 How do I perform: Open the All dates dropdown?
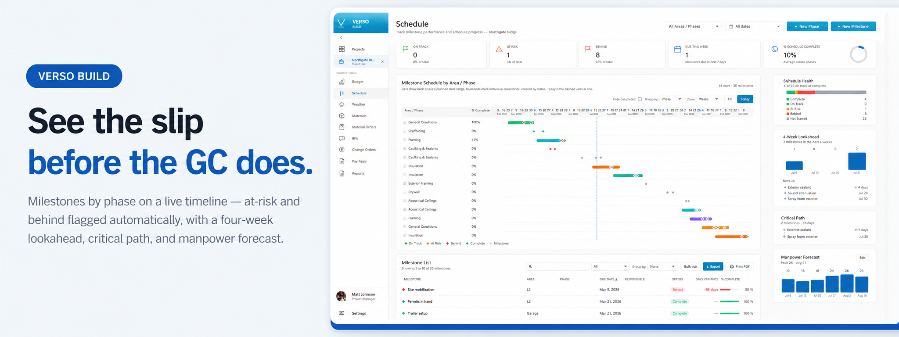[x=755, y=26]
